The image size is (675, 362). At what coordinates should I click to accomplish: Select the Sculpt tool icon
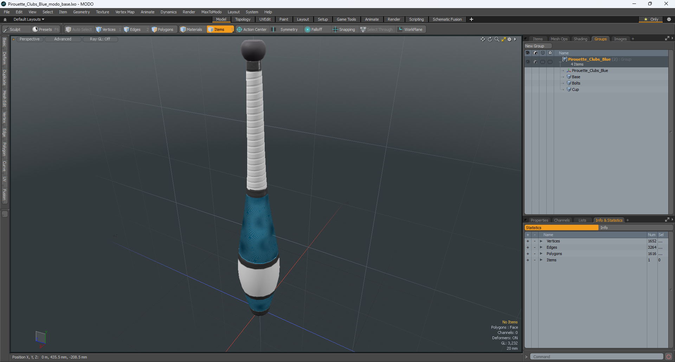[x=6, y=29]
